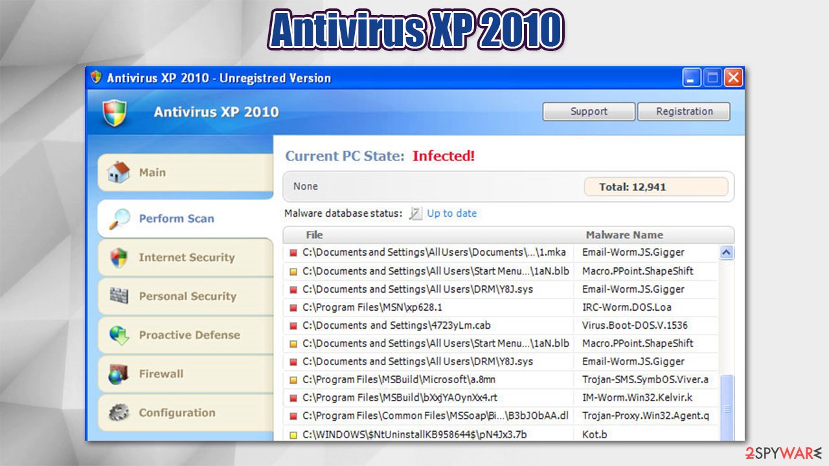Switch to the Perform Scan tab
This screenshot has height=466, width=829.
(185, 219)
